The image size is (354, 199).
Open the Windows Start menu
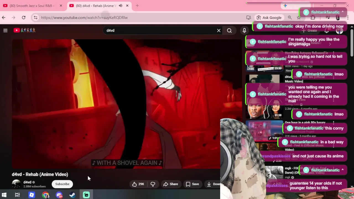4,195
